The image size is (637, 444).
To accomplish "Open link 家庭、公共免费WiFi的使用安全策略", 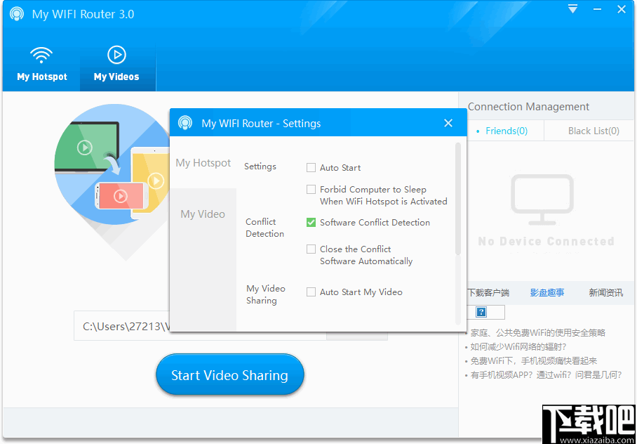I will pos(538,333).
